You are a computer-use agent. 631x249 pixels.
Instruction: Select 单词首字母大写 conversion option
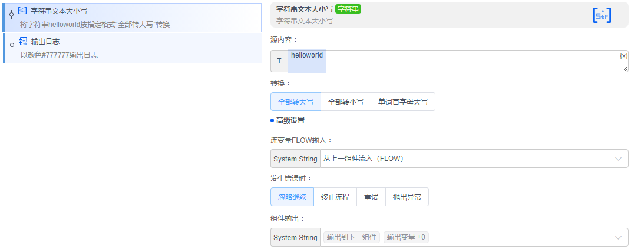[403, 102]
